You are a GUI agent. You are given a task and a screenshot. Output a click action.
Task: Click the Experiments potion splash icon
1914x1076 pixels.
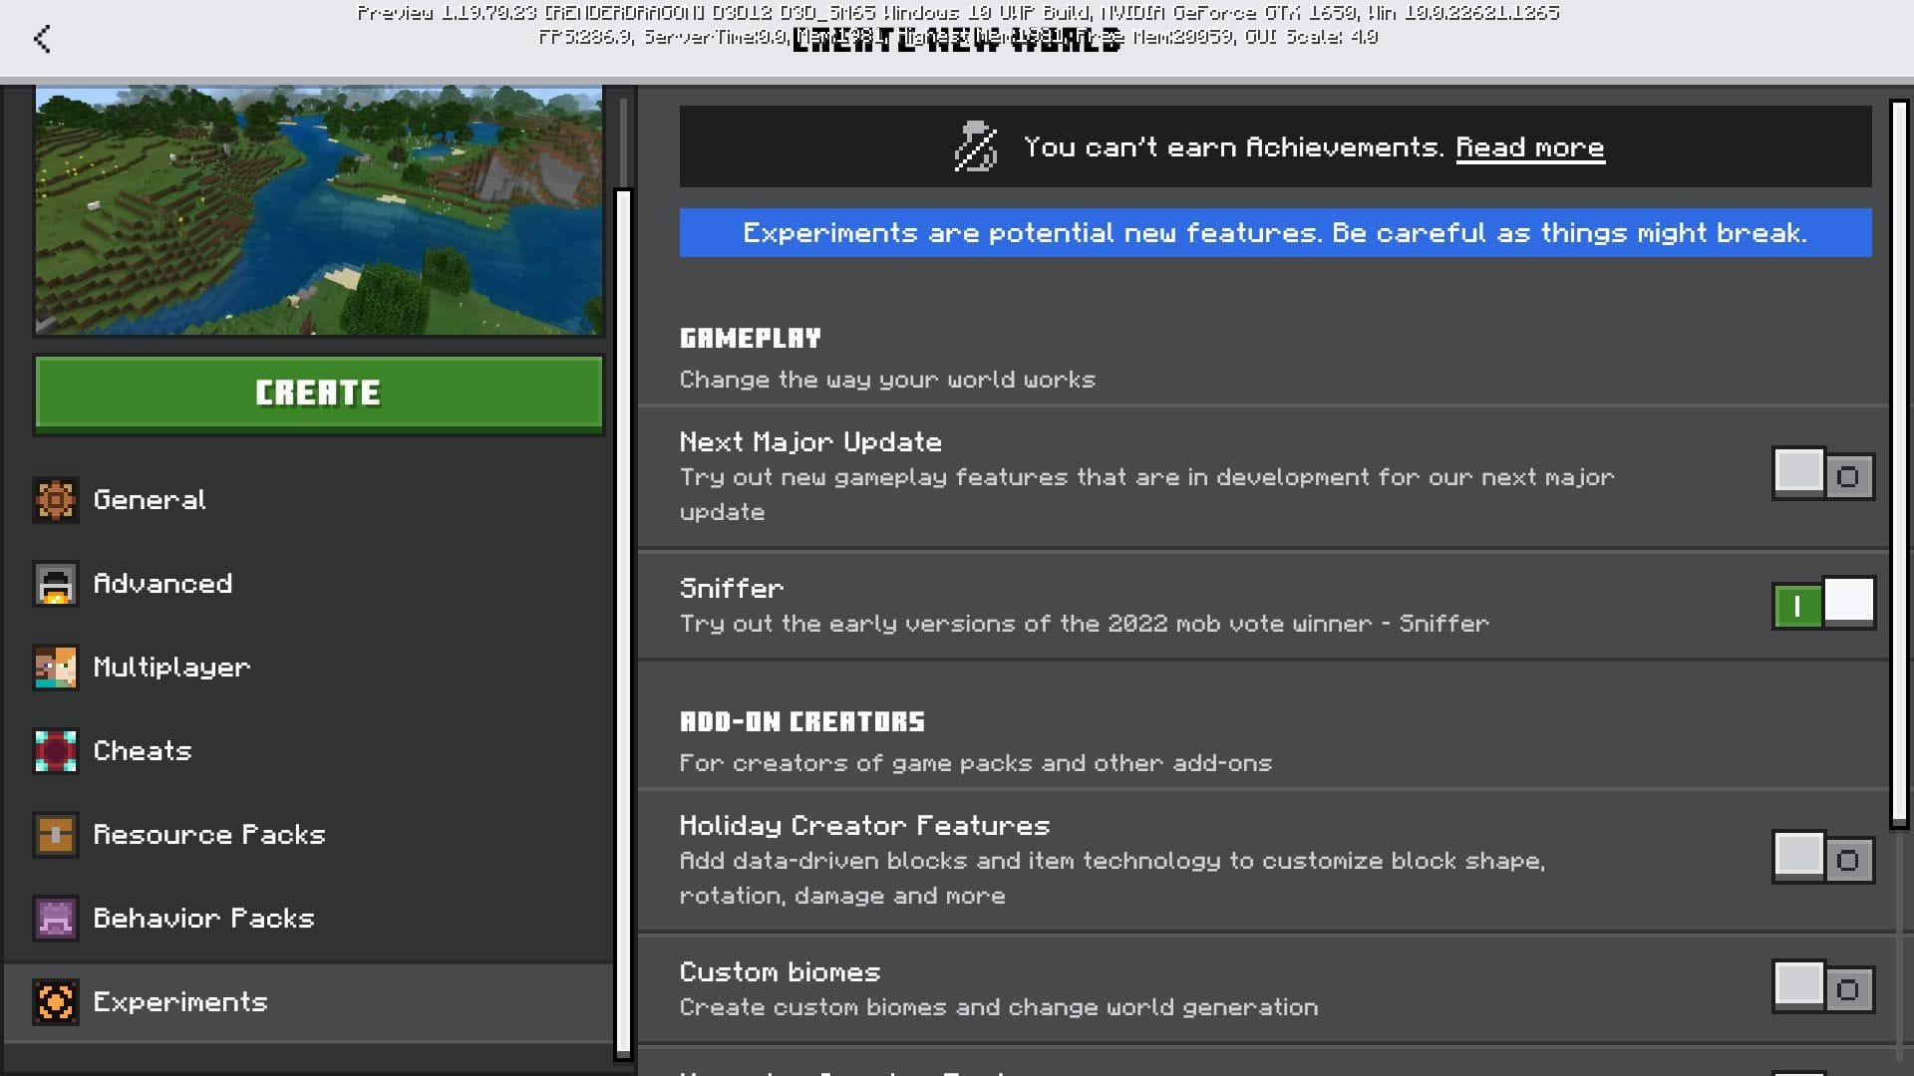pos(57,1002)
